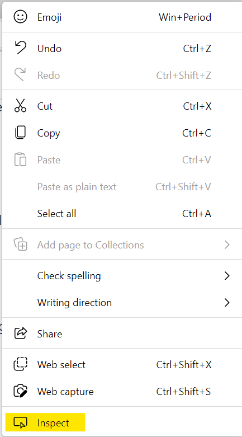242x437 pixels.
Task: Expand the Writing direction submenu arrow
Action: (x=227, y=303)
